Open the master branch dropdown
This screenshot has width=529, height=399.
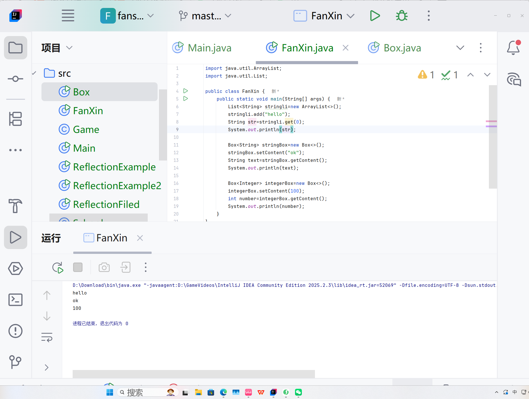pos(205,16)
